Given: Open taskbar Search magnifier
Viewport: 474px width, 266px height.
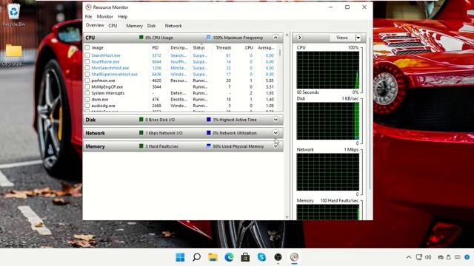Looking at the screenshot, I should pos(196,257).
